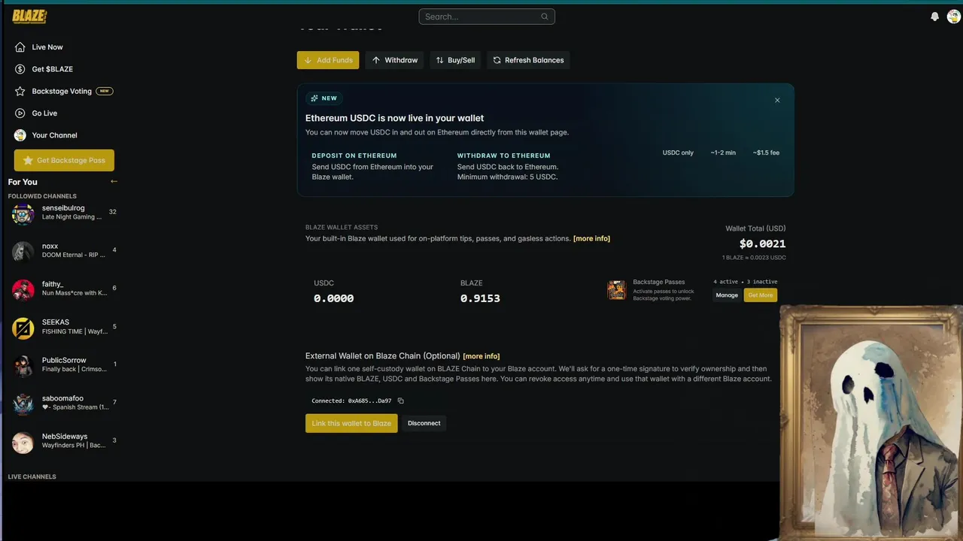Click Get More passes button
Image resolution: width=963 pixels, height=541 pixels.
pyautogui.click(x=761, y=295)
